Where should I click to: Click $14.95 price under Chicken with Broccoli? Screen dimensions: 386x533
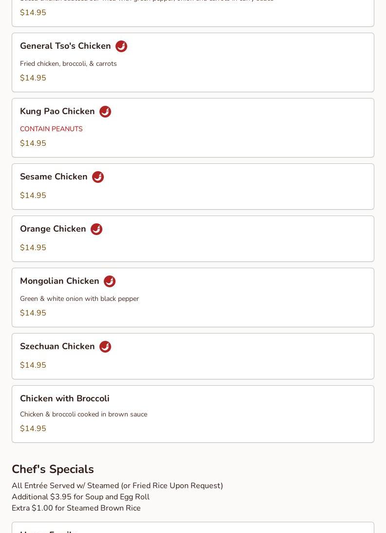click(x=33, y=429)
